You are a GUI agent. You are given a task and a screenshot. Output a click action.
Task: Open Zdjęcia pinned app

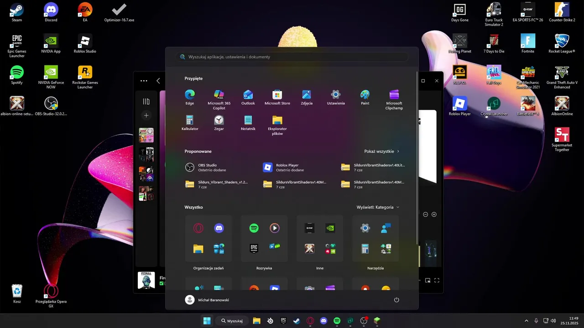click(x=307, y=97)
